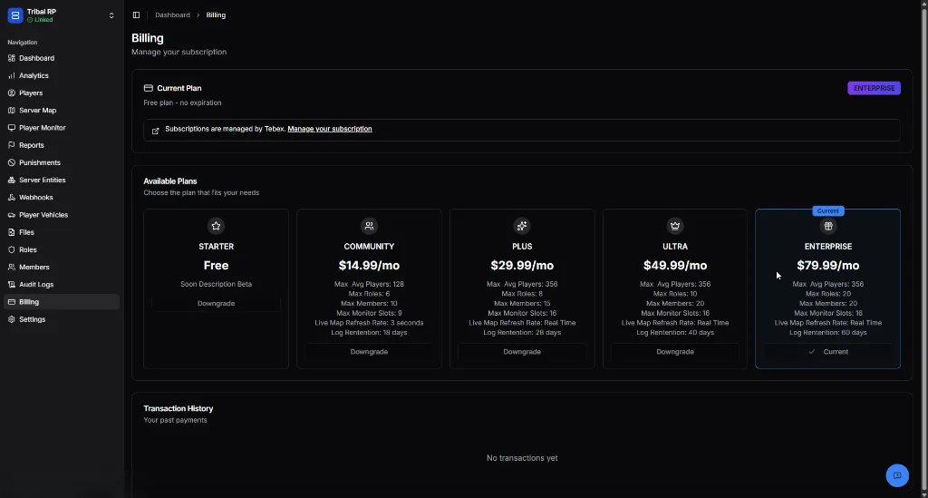This screenshot has height=498, width=928.
Task: Click the $29.99/mo Plus price
Action: [522, 265]
